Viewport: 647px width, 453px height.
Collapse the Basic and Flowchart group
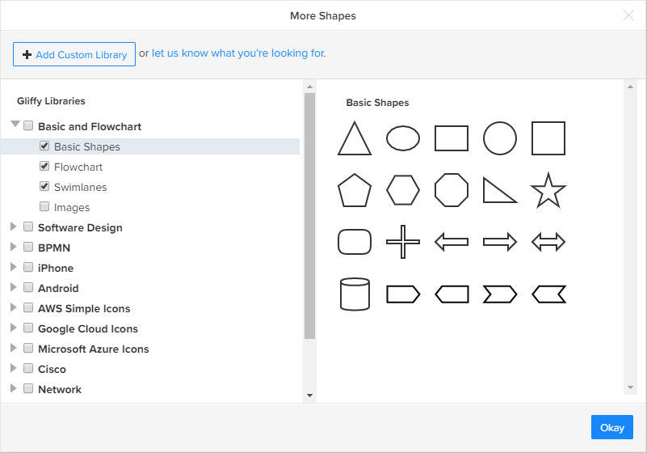(15, 125)
